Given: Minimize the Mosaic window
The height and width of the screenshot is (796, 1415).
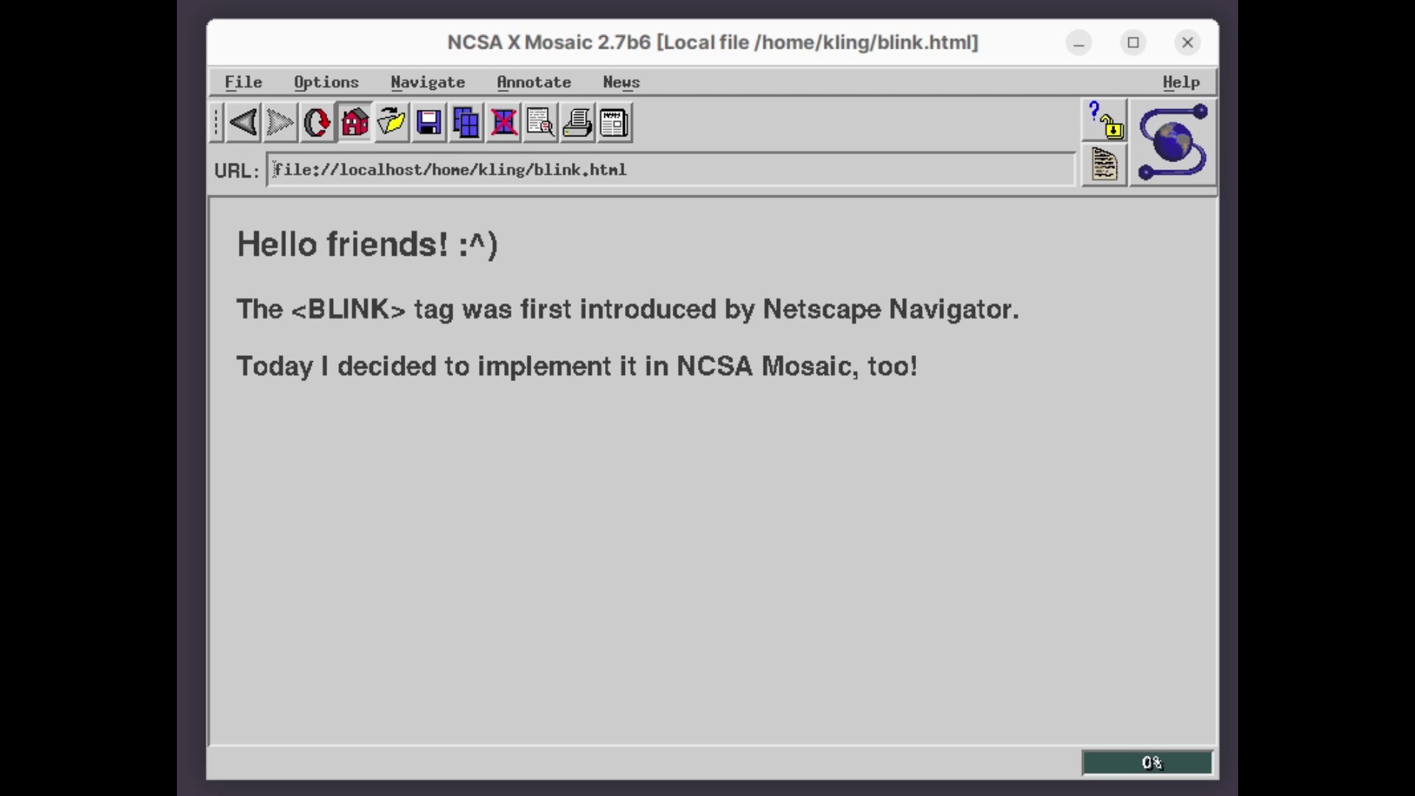Looking at the screenshot, I should pyautogui.click(x=1078, y=43).
